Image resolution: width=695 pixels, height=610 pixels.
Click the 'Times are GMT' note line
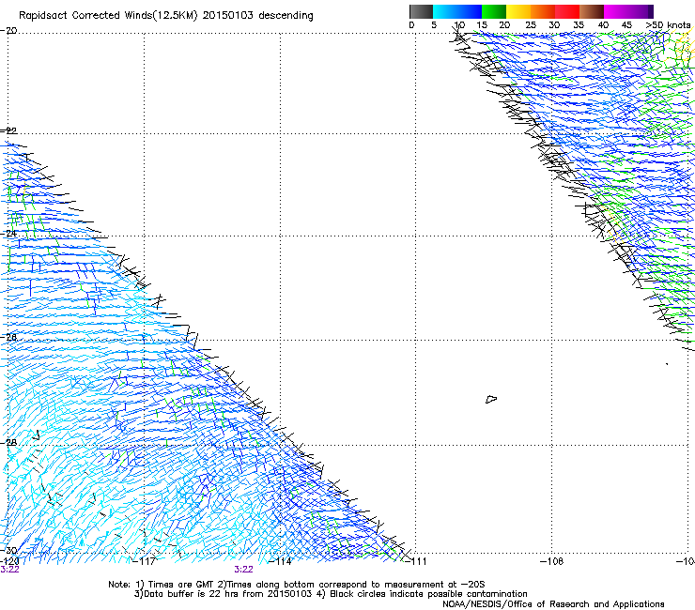pos(297,585)
